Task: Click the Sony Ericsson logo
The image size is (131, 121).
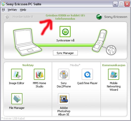Action: pos(112,17)
